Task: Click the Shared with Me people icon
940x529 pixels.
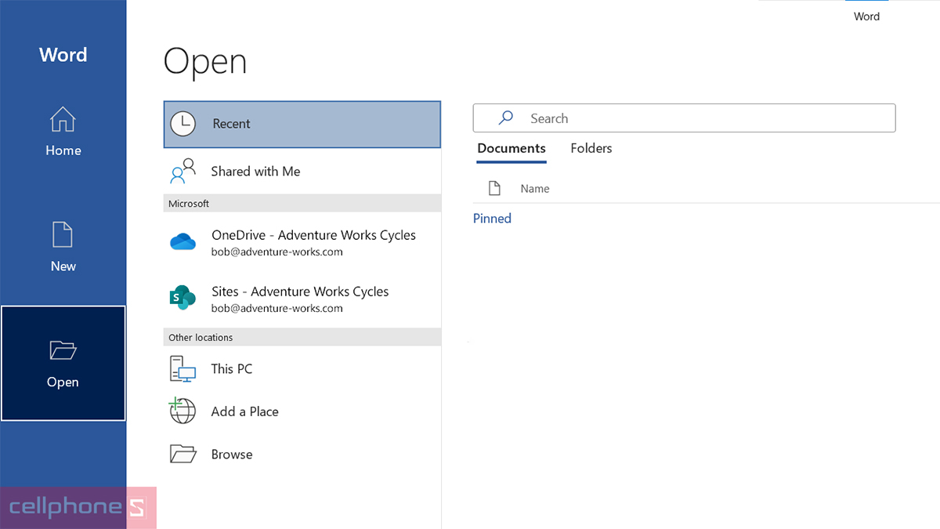Action: tap(183, 171)
